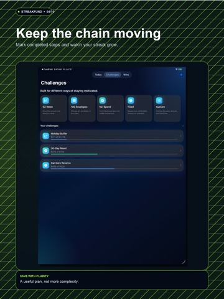The height and width of the screenshot is (299, 224).
Task: Tap the arrow beside Your challenges header
Action: pos(183,126)
